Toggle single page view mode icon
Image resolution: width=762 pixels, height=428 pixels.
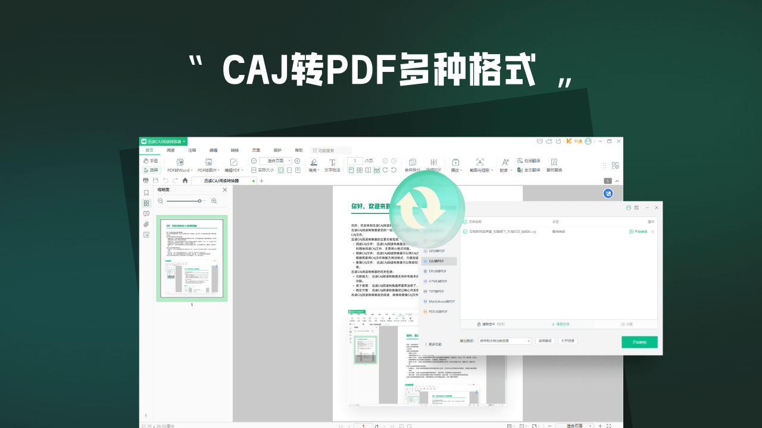[351, 170]
